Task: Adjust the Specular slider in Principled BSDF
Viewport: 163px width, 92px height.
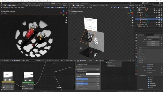Action: [88, 79]
